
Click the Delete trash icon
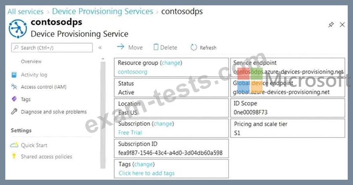pyautogui.click(x=156, y=47)
